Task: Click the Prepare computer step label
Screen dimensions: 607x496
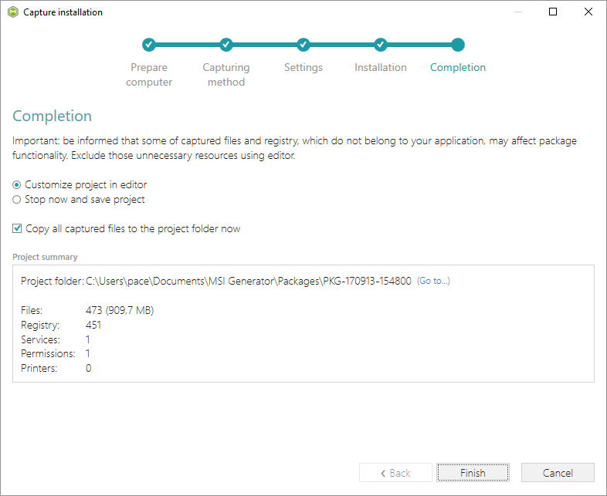Action: 149,75
